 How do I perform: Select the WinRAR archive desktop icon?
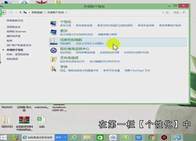tap(24, 120)
